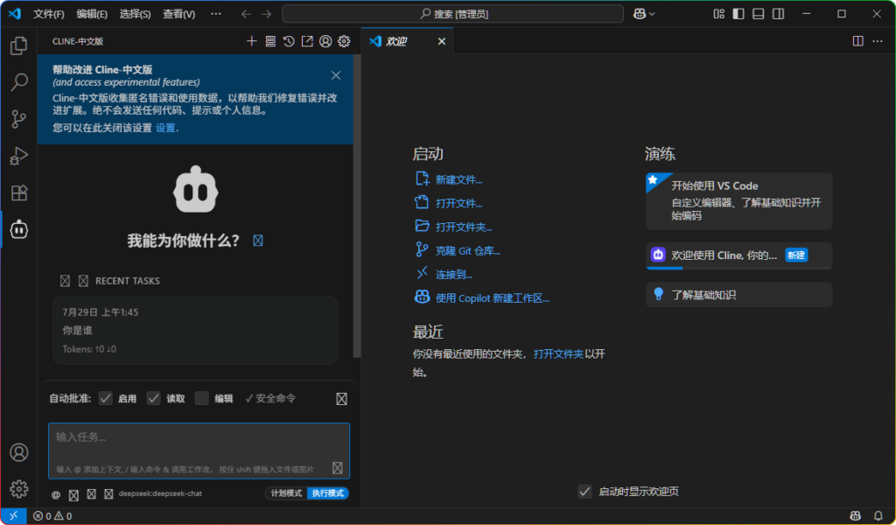
Task: Toggle the 启用 auto-approve checkbox
Action: click(105, 398)
